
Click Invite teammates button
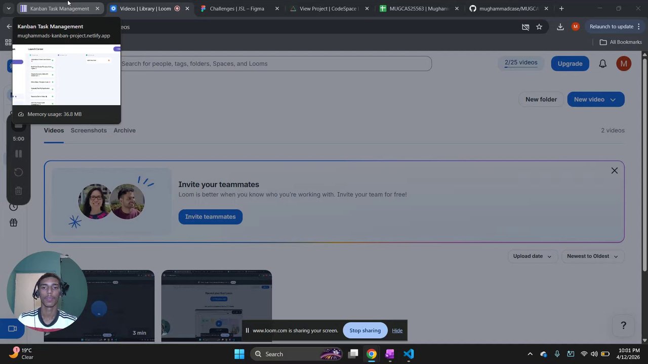point(210,217)
